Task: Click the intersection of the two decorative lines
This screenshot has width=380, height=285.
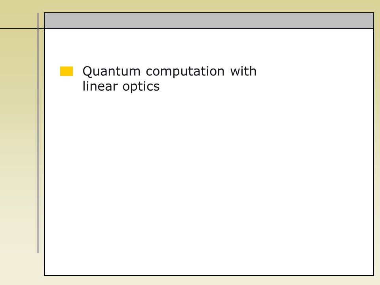Action: tap(38, 28)
